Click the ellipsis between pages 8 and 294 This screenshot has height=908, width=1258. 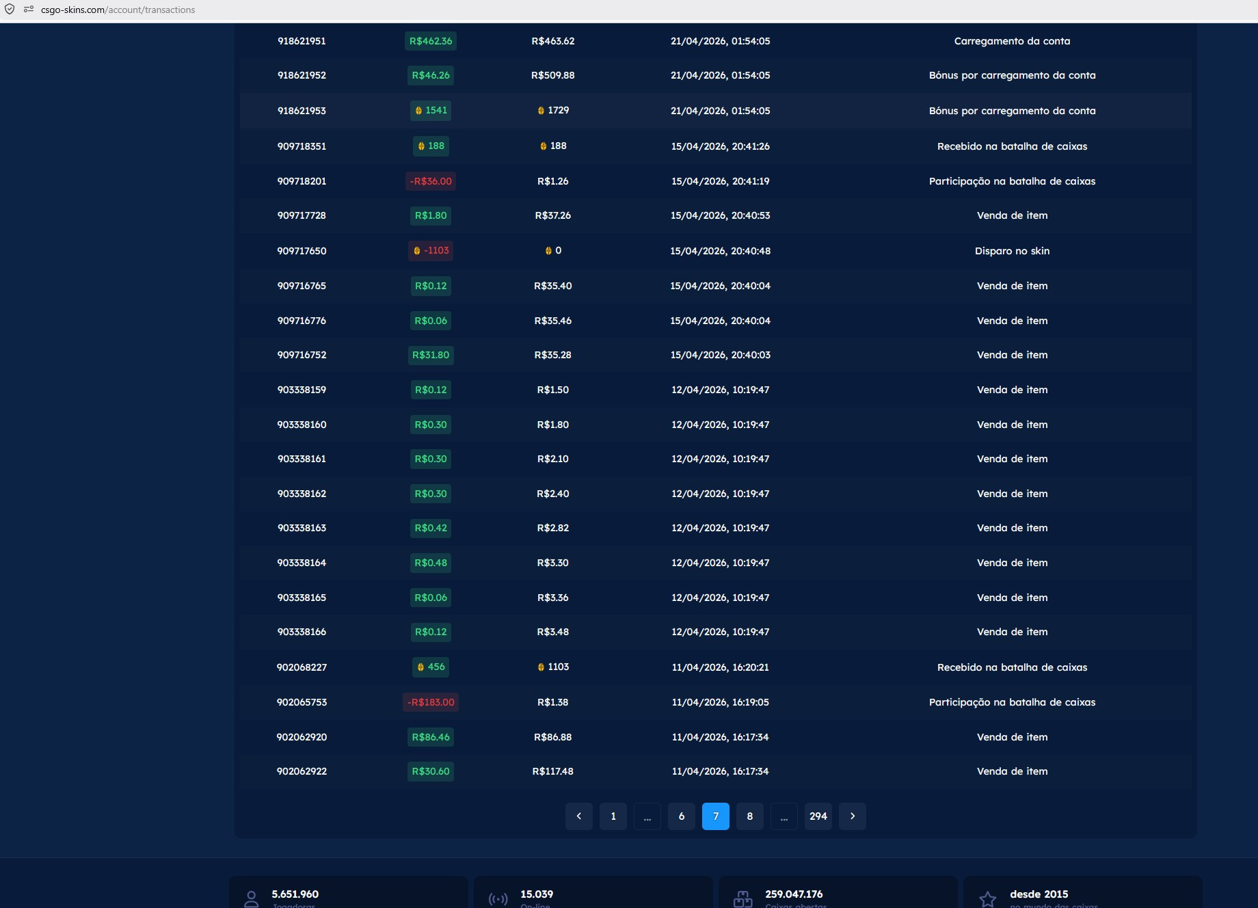click(x=784, y=816)
